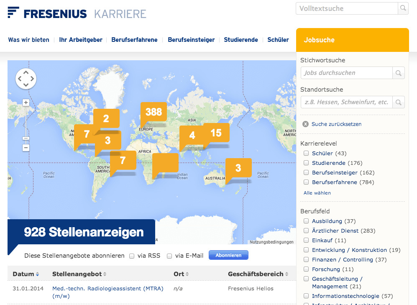Zoom into the map with the plus icon
This screenshot has height=305, width=417.
point(26,102)
